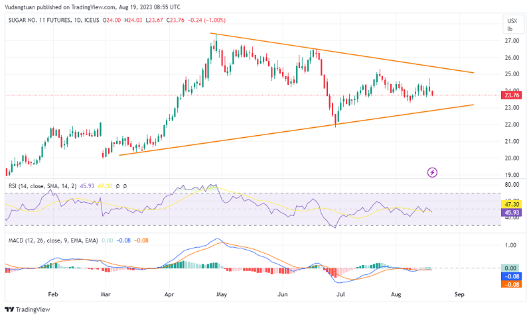Click the blue -0.08 MACD value label

[512, 276]
